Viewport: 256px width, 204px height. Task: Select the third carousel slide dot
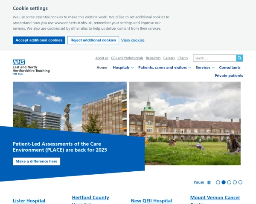(229, 182)
